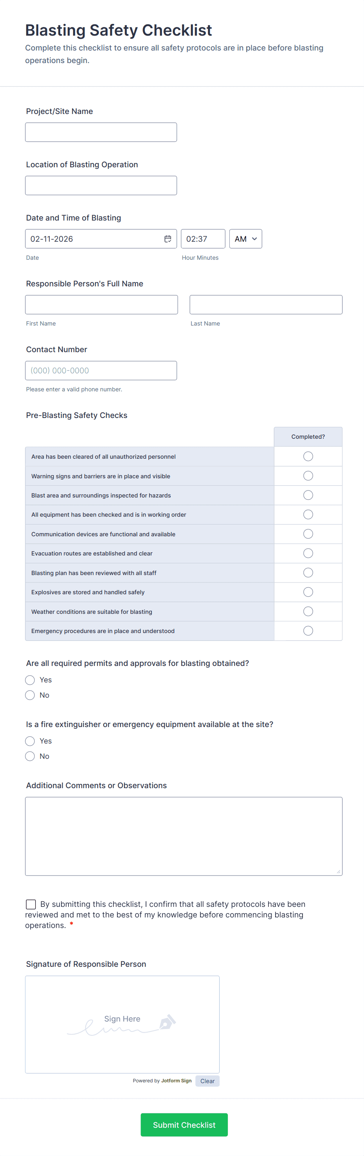The image size is (364, 1156).
Task: Mark area cleared of unauthorized personnel completed
Action: tap(308, 456)
